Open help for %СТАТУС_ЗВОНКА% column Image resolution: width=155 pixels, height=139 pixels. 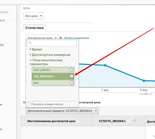[x=129, y=121]
